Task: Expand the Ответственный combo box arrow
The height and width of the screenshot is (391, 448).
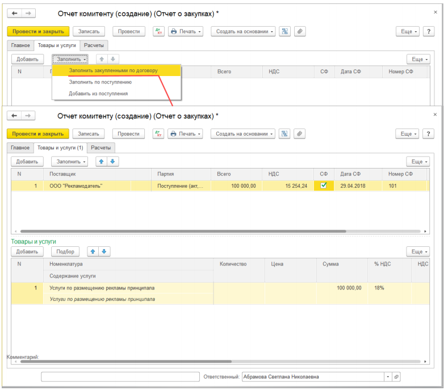Action: pyautogui.click(x=388, y=377)
